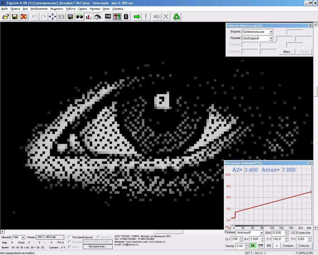This screenshot has width=318, height=255.
Task: Click the green arrow start icon
Action: [x=137, y=17]
